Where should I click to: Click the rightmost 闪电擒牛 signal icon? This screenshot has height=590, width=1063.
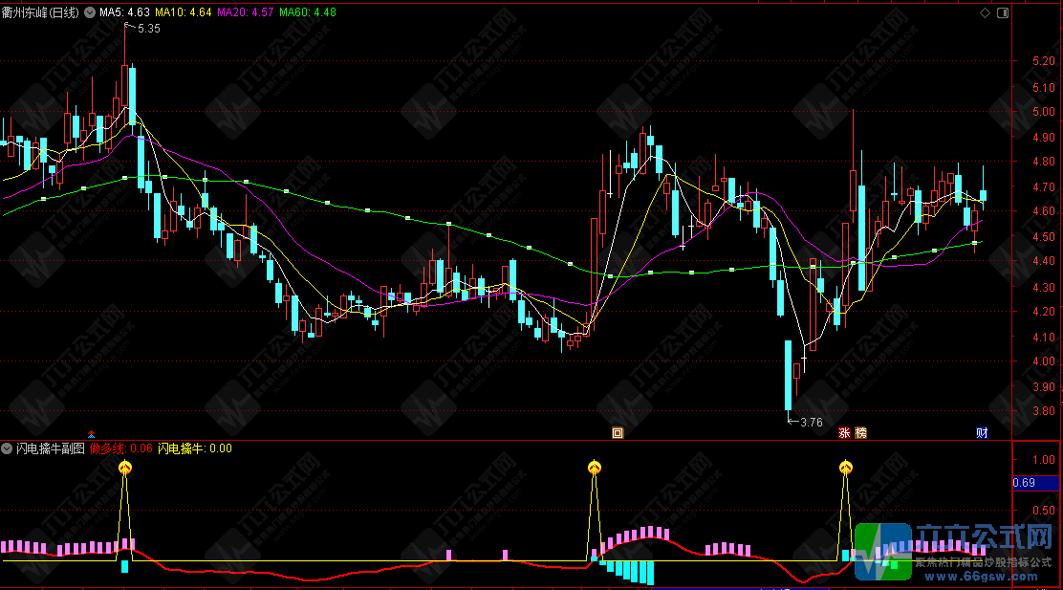coord(846,467)
